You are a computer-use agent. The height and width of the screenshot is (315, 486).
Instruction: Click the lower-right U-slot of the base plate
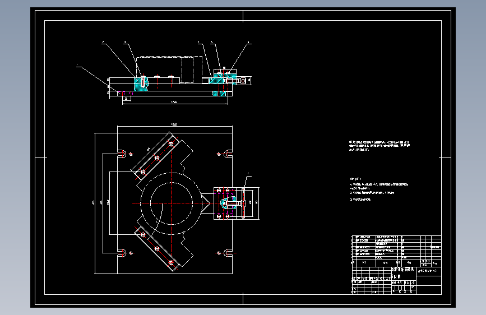pos(229,253)
